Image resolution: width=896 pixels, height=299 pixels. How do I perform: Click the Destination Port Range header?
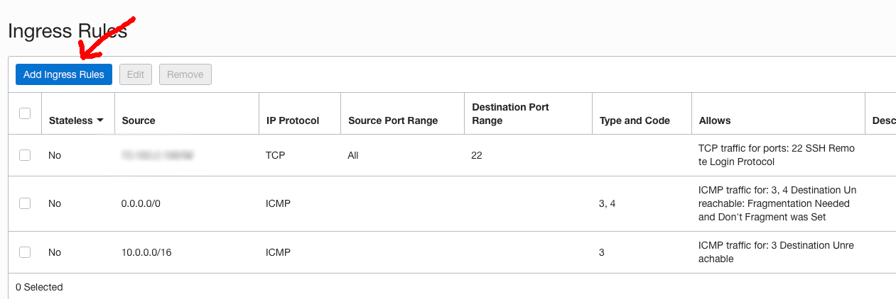(510, 113)
